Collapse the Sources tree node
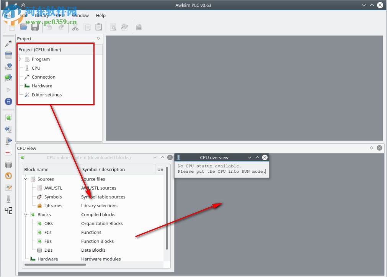 (26, 179)
